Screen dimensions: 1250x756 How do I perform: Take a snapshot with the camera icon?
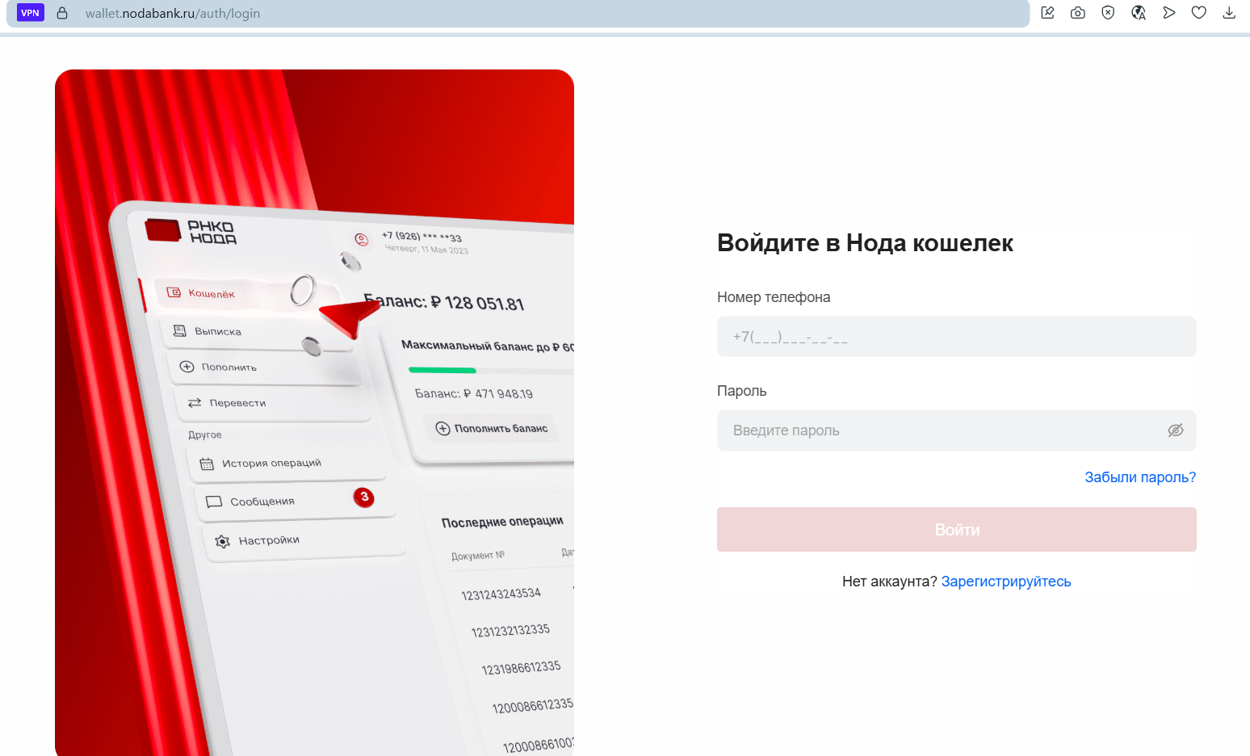coord(1077,13)
